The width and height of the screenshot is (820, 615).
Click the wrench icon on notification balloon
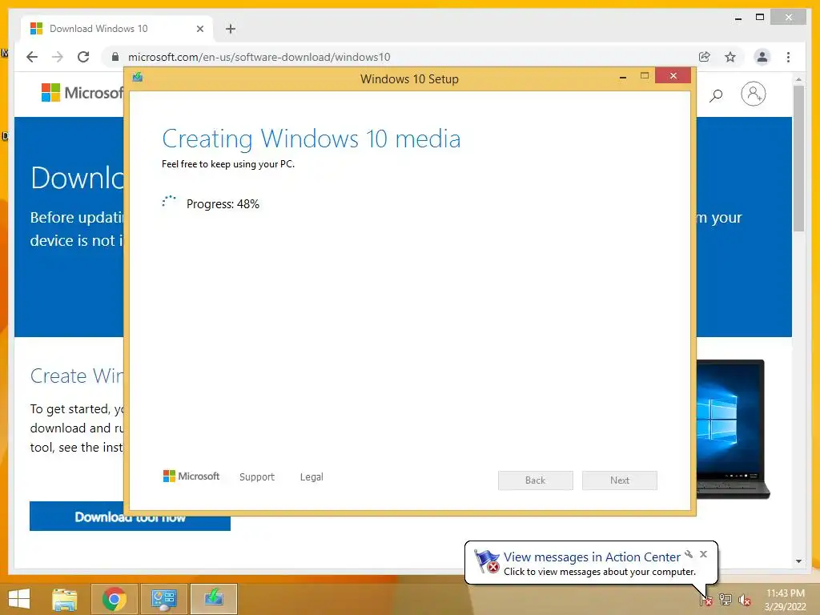pyautogui.click(x=689, y=554)
